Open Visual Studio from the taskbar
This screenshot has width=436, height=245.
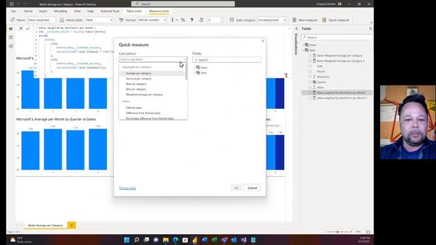[x=244, y=240]
